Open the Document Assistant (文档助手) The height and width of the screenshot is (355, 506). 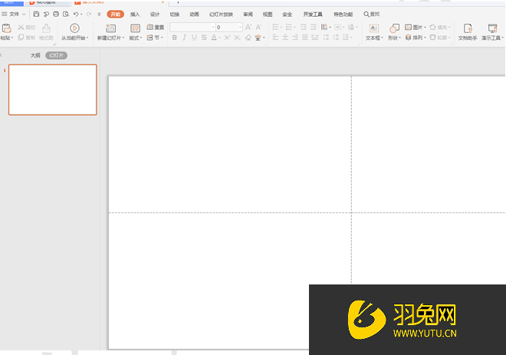(x=468, y=32)
